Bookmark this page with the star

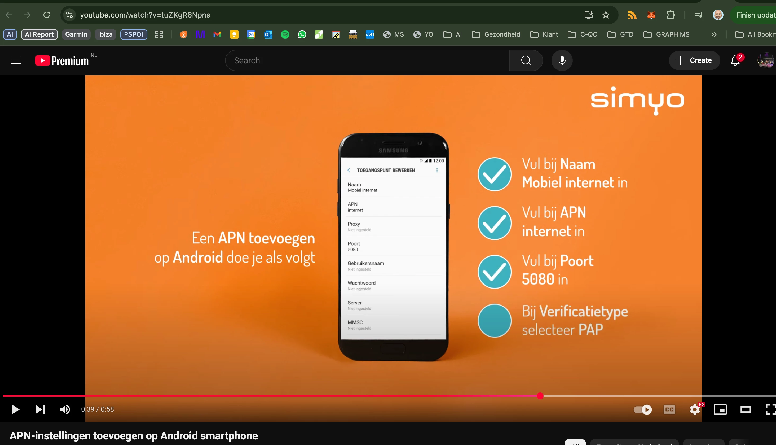606,15
